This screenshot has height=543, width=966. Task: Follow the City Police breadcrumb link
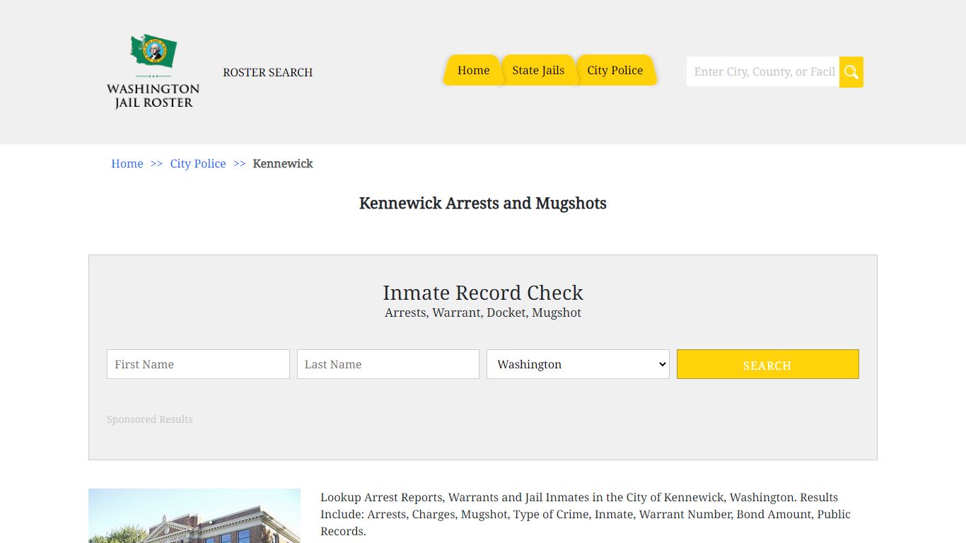[x=198, y=163]
